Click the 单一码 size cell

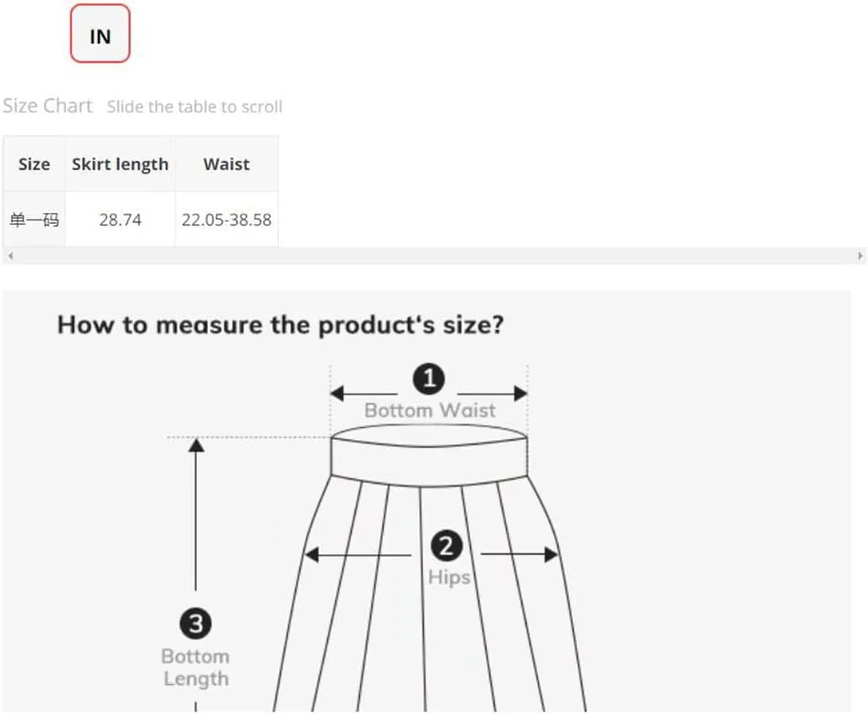pos(34,220)
